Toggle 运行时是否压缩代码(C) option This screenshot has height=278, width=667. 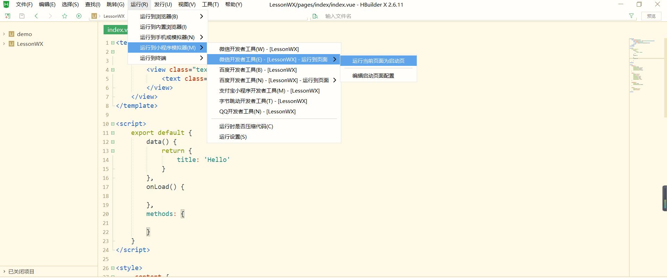tap(274, 126)
